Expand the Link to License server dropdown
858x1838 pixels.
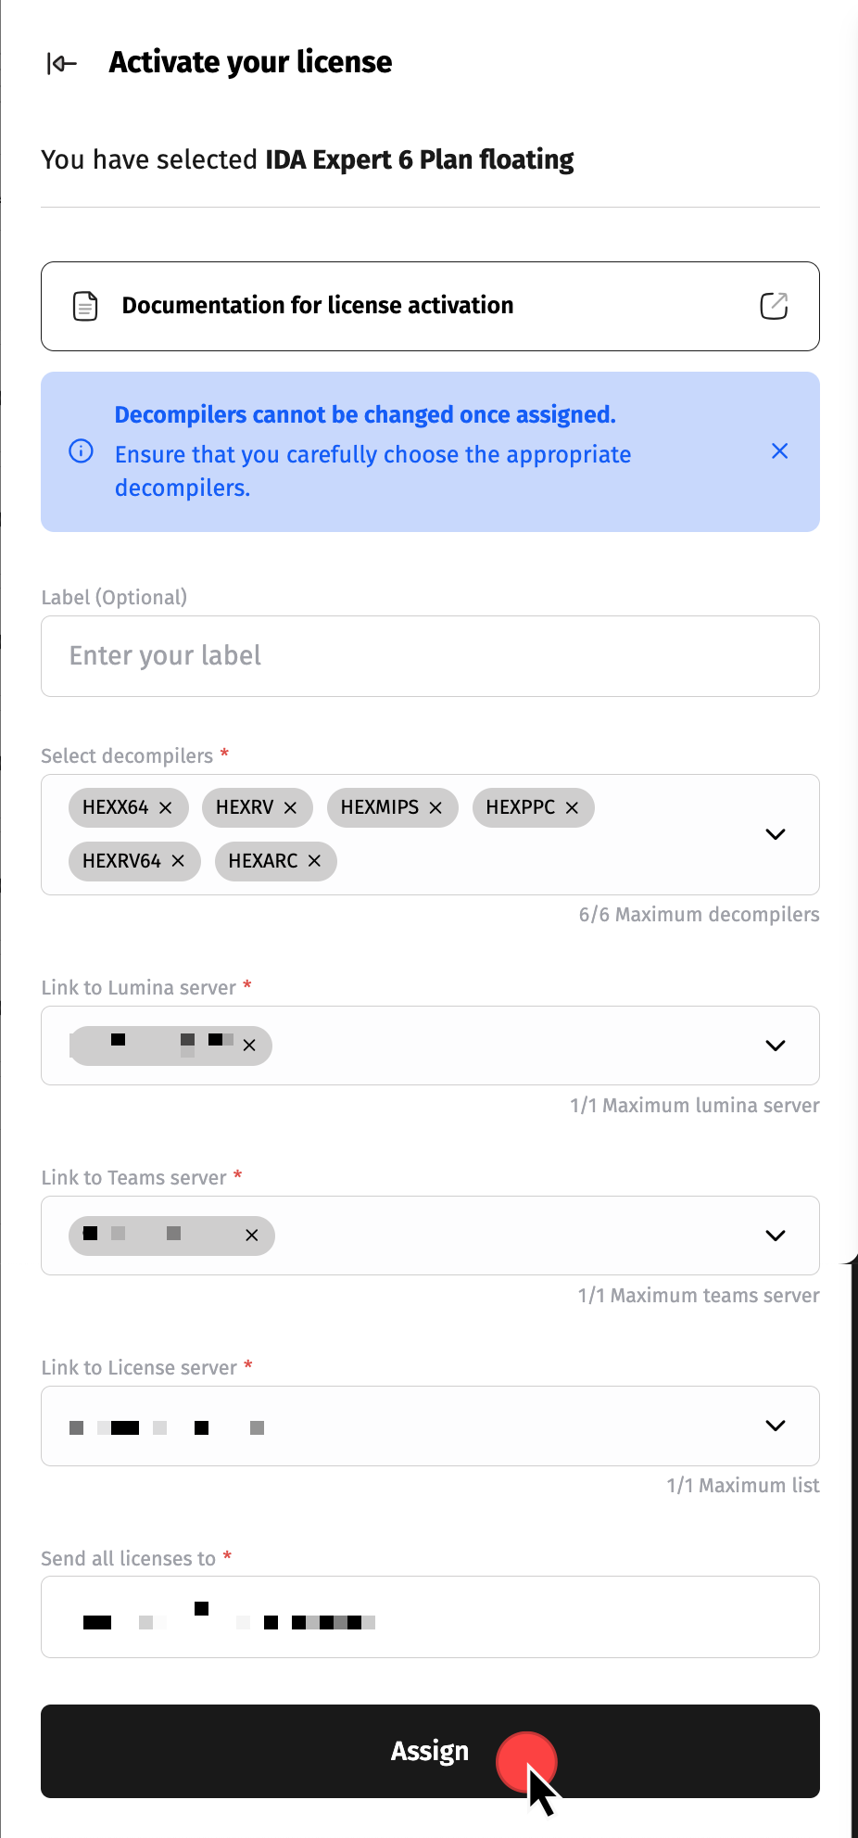point(776,1426)
